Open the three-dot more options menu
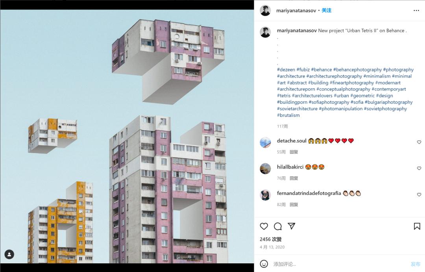 coord(416,11)
